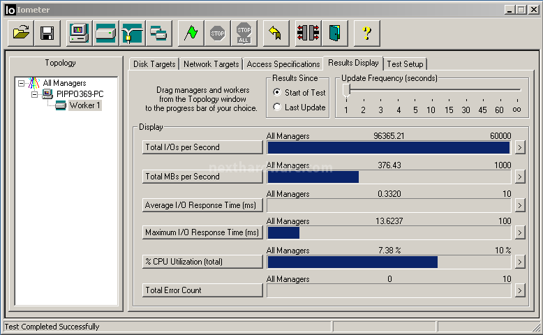Click Maximum I/O Response Time button

click(x=202, y=232)
